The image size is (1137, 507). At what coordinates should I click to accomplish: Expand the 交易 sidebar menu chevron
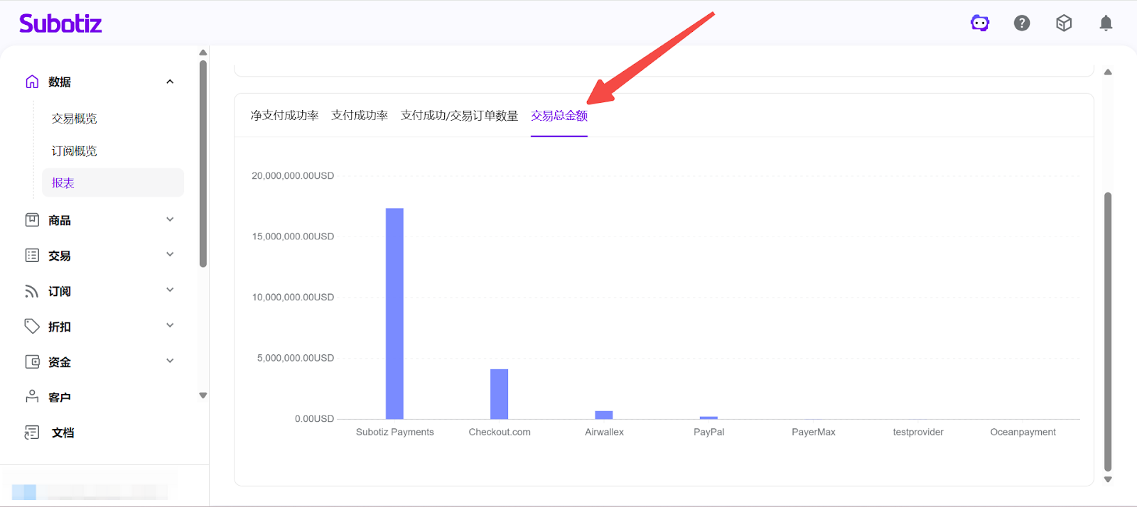coord(170,255)
